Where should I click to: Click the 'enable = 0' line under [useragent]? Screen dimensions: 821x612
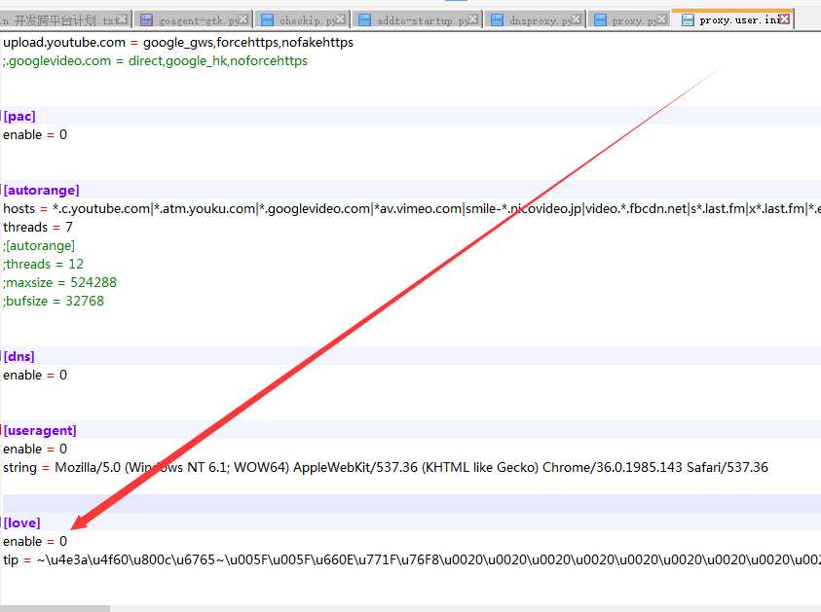(35, 449)
